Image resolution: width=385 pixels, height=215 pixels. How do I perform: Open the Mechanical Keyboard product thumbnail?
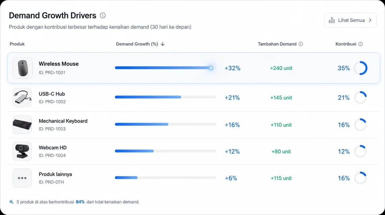[x=22, y=125]
